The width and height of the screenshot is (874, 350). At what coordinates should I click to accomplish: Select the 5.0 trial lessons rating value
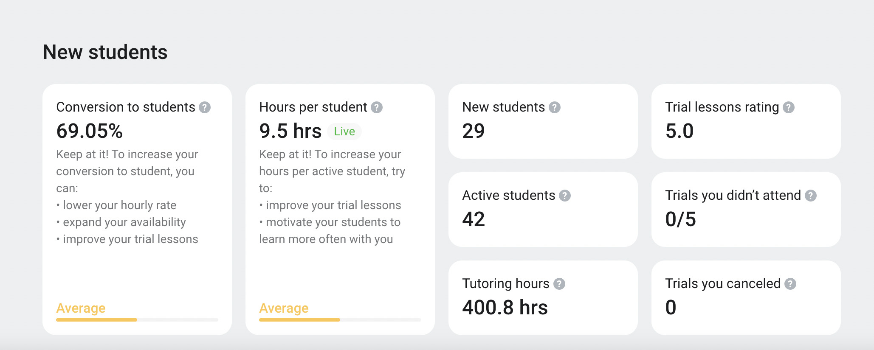point(679,131)
